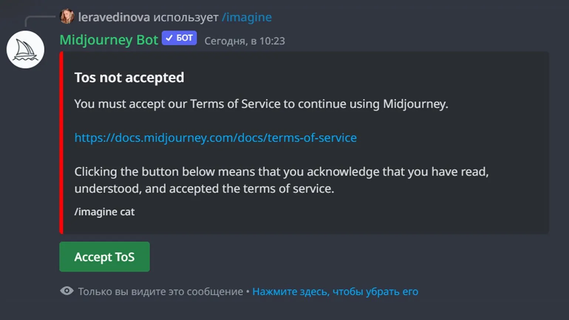Click the БОТ label in the badge
This screenshot has height=320, width=569.
184,38
